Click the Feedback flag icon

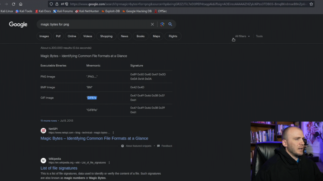(x=158, y=146)
